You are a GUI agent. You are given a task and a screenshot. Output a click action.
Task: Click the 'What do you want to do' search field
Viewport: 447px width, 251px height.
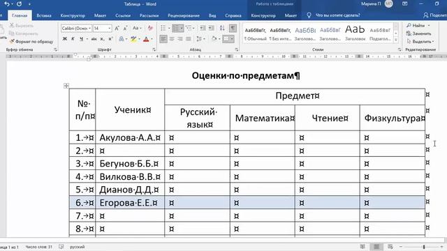pos(337,15)
